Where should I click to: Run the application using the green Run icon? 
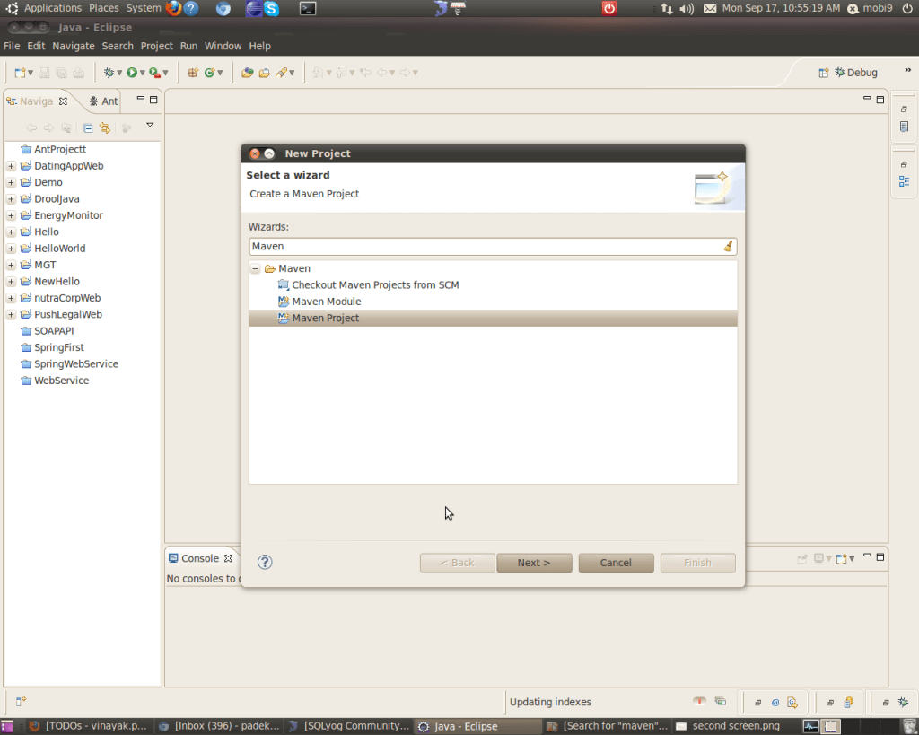click(132, 72)
